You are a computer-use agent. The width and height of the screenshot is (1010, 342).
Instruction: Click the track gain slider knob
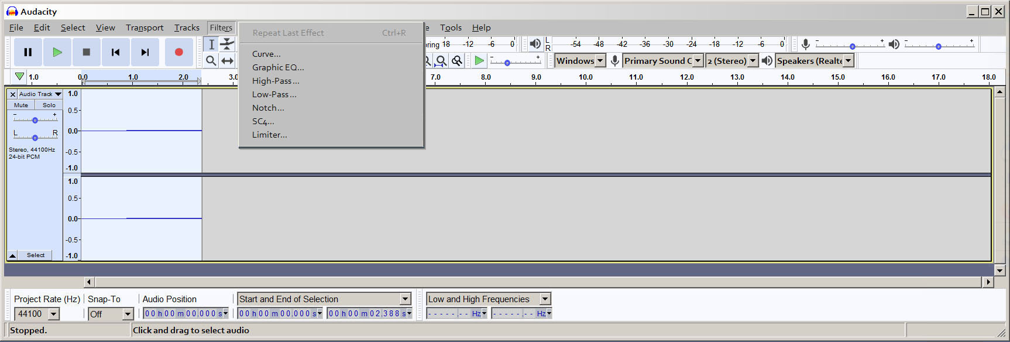tap(35, 120)
